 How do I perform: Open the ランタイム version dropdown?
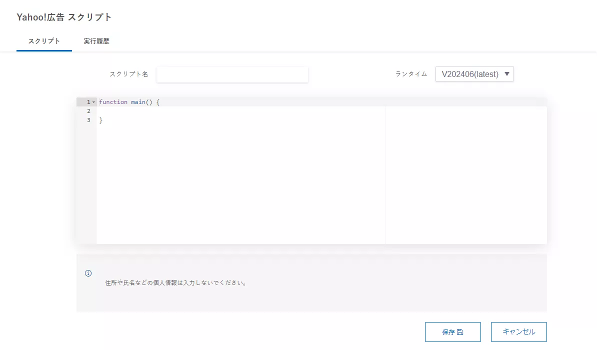[474, 74]
